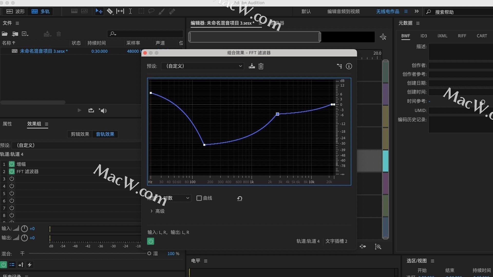Image resolution: width=493 pixels, height=277 pixels.
Task: Select the Paintbrush Selection tool
Action: [162, 11]
